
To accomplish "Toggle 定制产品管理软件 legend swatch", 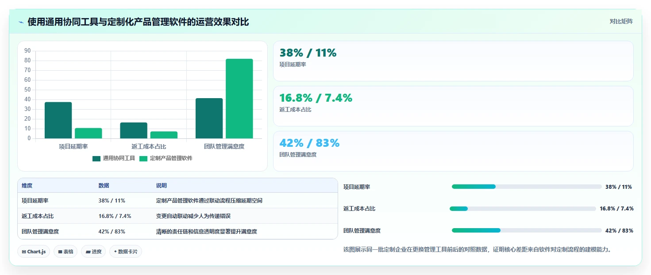I will 143,158.
